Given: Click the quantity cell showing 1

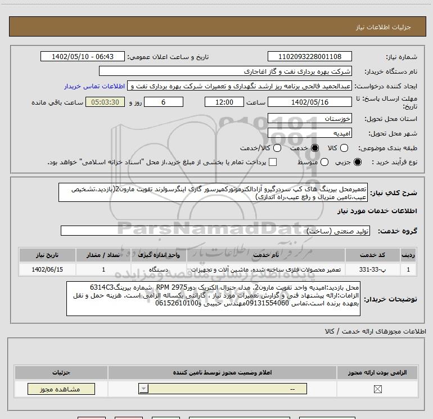Looking at the screenshot, I should pos(103,269).
